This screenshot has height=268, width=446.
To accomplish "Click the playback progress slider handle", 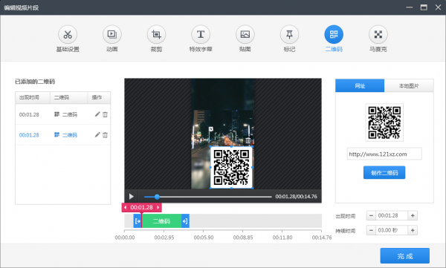I will tap(157, 197).
